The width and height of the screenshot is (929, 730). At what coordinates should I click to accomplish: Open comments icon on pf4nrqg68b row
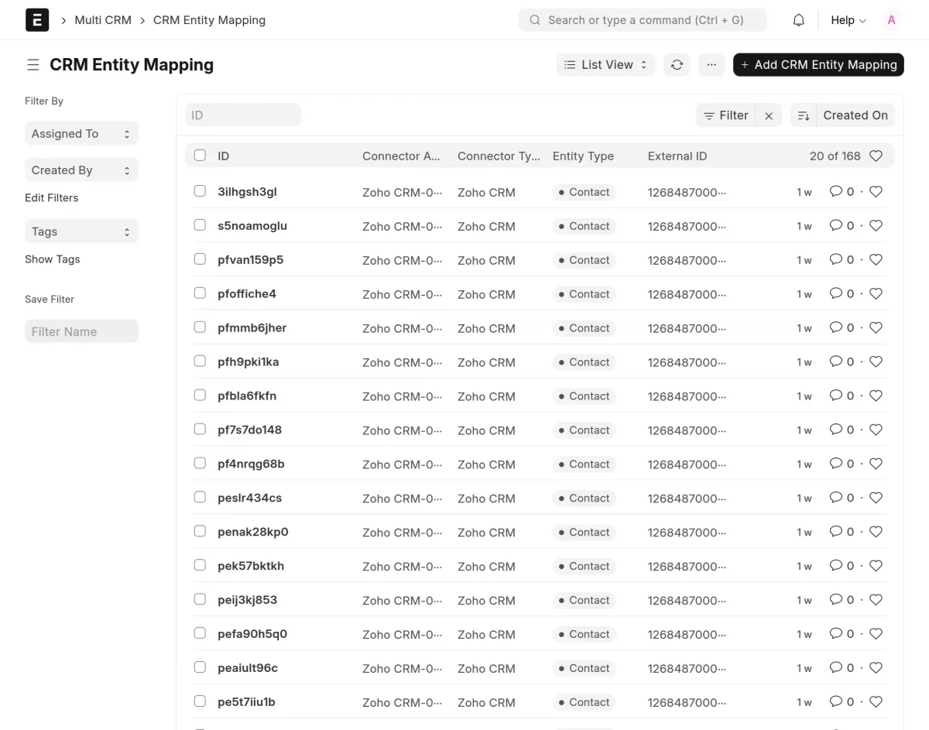click(835, 464)
